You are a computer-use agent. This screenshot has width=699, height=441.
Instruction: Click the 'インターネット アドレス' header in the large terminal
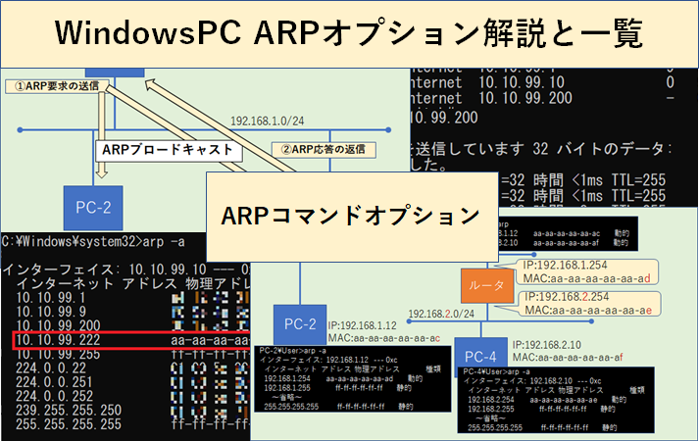[96, 284]
